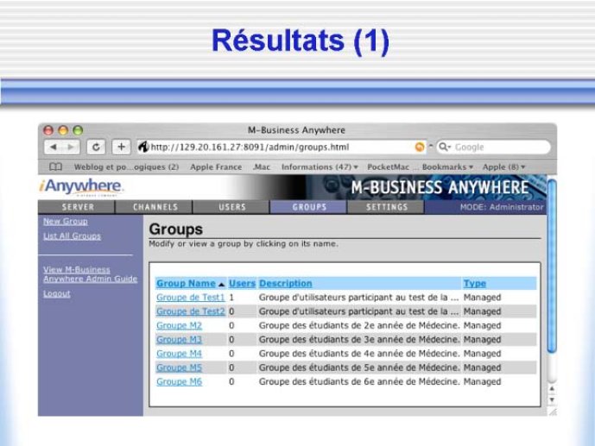Click the Logout link
The width and height of the screenshot is (595, 446).
click(x=56, y=293)
